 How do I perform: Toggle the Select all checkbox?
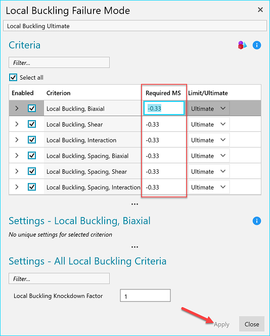click(x=13, y=78)
